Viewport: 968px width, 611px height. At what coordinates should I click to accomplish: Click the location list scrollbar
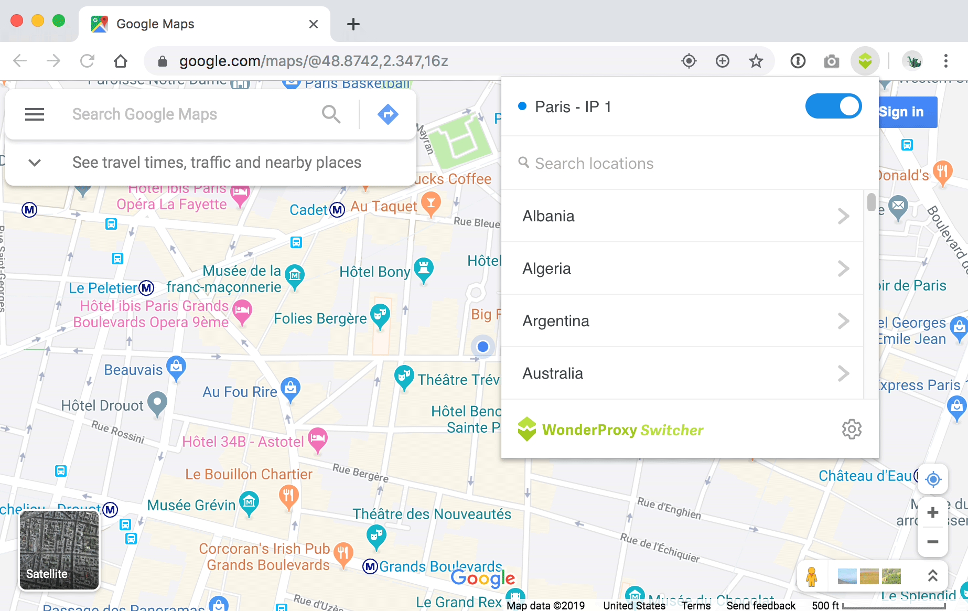871,201
